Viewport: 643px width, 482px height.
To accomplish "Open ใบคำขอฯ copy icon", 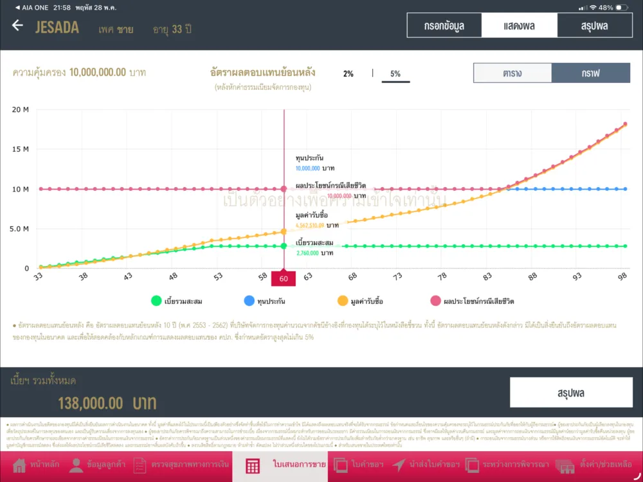I will click(340, 465).
